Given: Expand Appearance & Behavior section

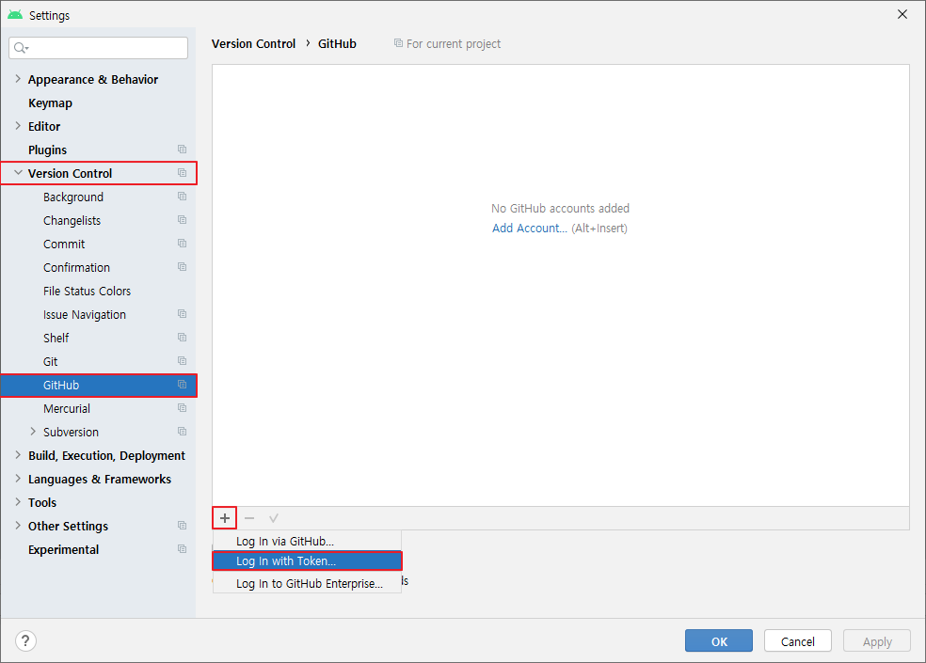Looking at the screenshot, I should [18, 78].
